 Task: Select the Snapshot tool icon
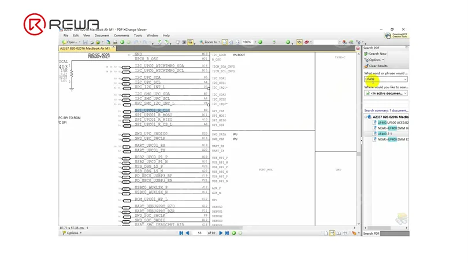pos(184,42)
